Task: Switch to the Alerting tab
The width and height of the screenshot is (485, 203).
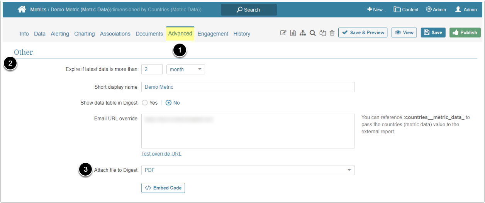Action: pos(60,34)
